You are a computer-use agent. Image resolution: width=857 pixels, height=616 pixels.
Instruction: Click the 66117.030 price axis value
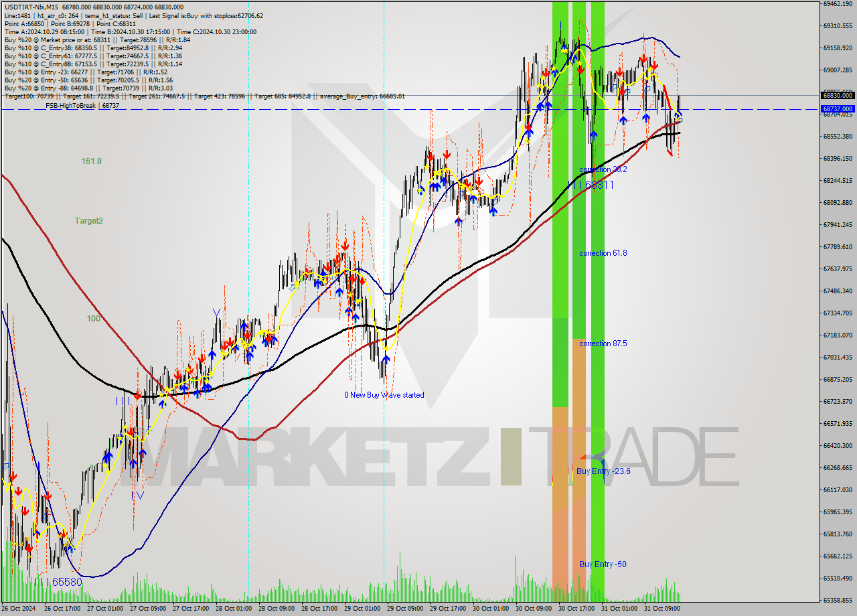pos(838,489)
